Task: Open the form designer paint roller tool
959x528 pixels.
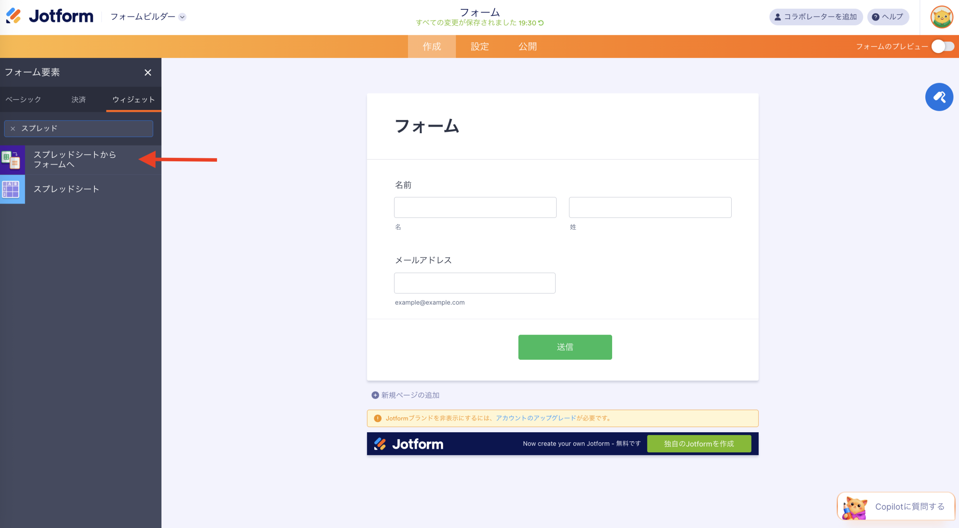Action: (939, 97)
